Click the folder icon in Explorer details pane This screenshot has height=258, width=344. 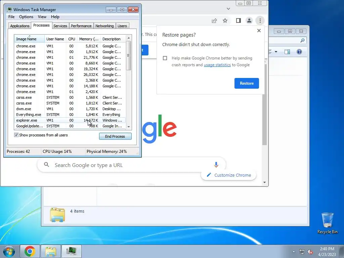click(x=57, y=215)
